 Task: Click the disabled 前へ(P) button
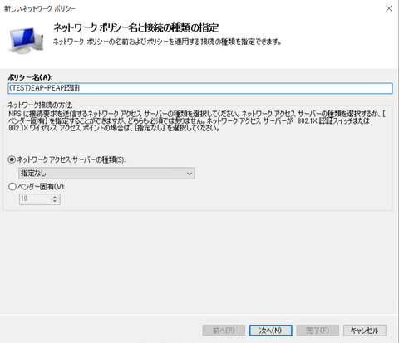tap(224, 331)
